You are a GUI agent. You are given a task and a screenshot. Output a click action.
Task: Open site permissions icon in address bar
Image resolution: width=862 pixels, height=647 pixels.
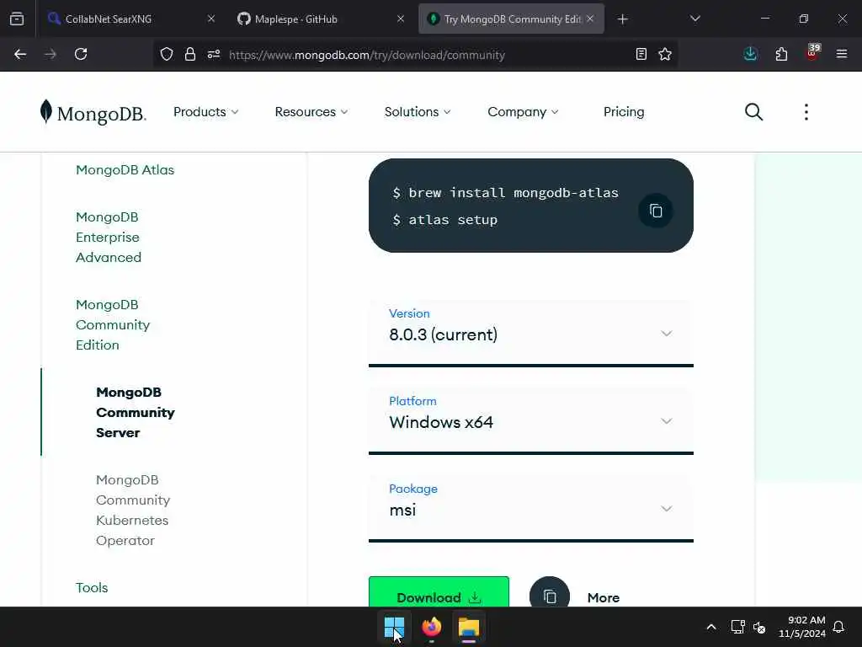click(214, 54)
